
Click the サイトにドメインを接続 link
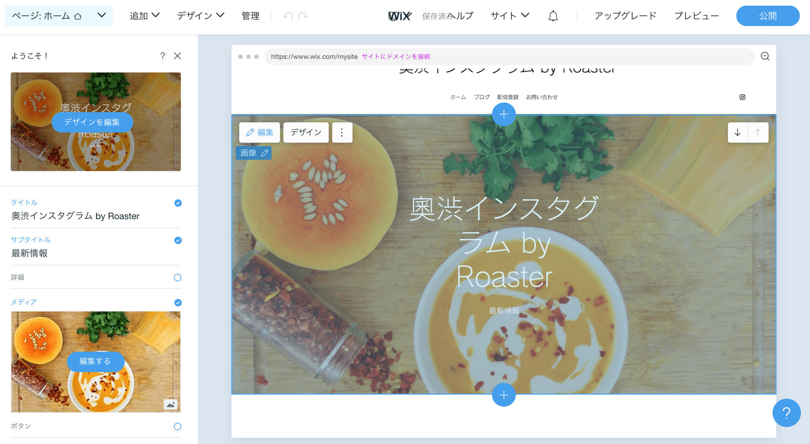click(x=396, y=57)
